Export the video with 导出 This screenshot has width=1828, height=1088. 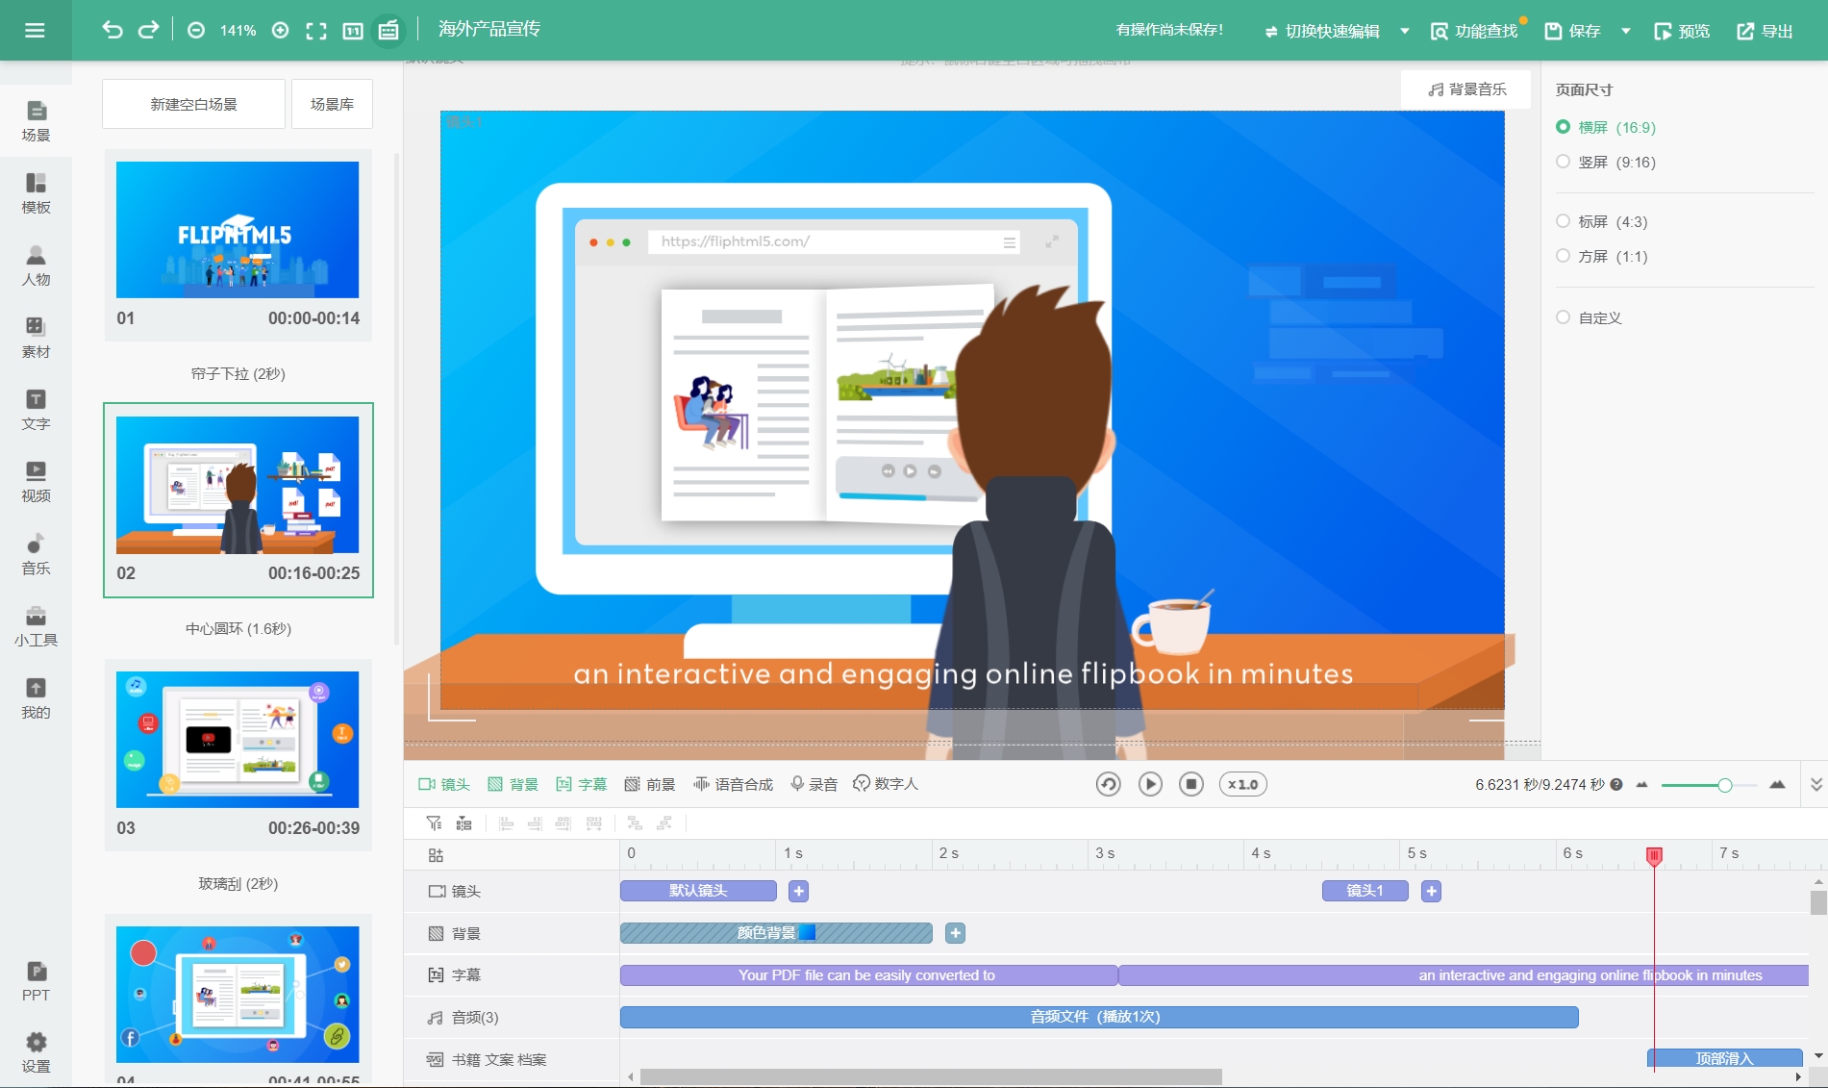pyautogui.click(x=1765, y=31)
